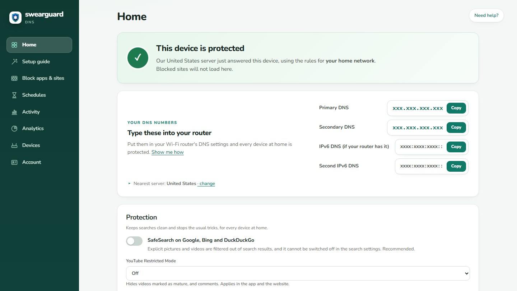Click the 'your home network' bold text

point(350,61)
